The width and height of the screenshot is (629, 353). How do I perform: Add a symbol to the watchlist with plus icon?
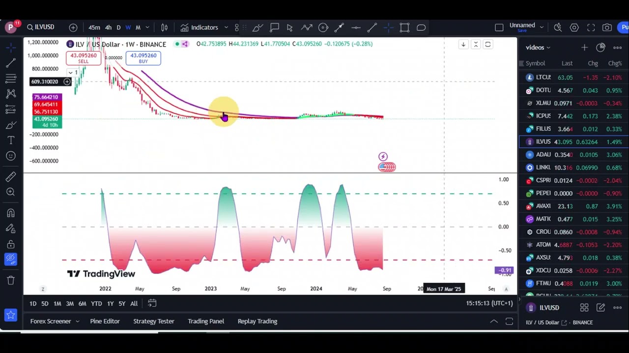[584, 47]
